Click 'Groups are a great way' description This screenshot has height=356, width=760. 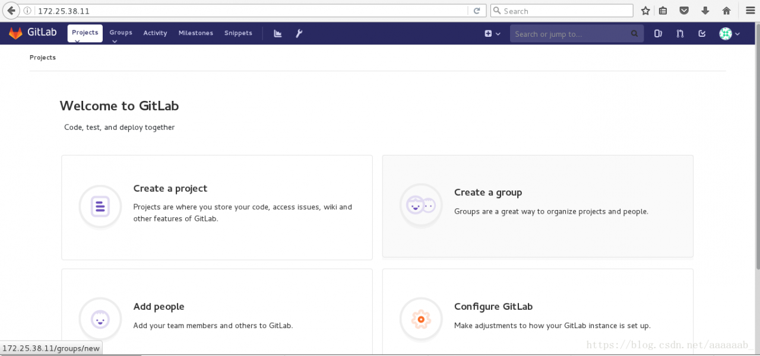pos(551,211)
